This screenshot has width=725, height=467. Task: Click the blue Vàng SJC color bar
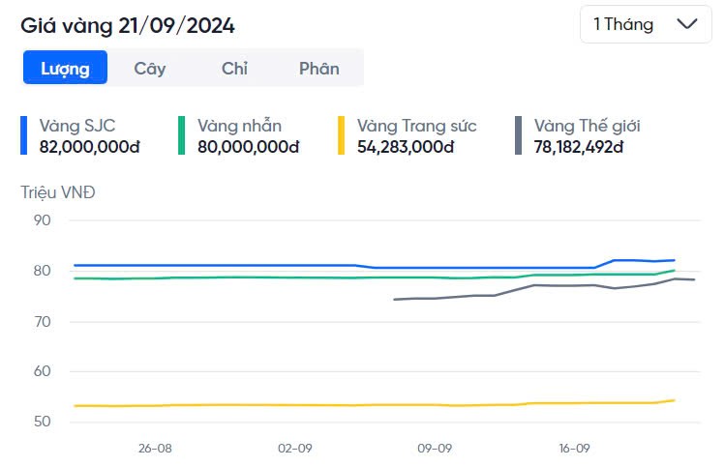click(x=24, y=136)
